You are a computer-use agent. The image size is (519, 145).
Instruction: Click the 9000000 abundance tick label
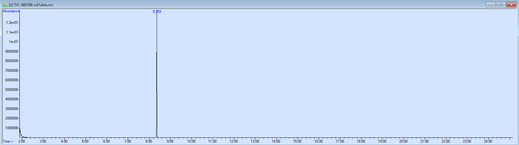tap(12, 51)
